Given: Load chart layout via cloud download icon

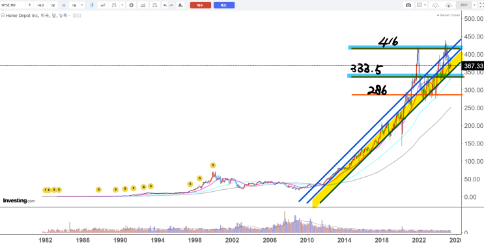Looking at the screenshot, I should click(435, 5).
